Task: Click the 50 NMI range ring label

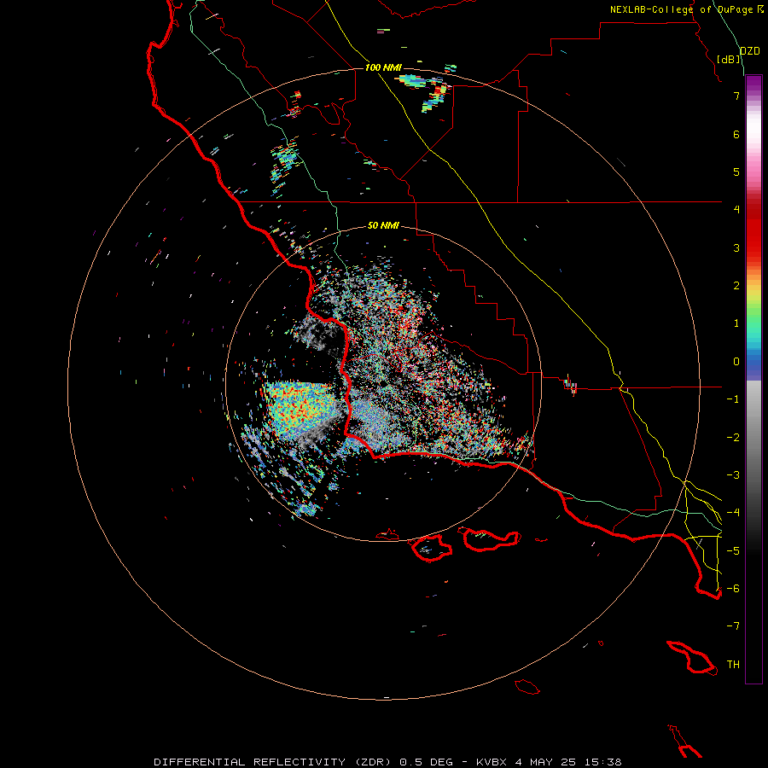Action: pos(383,225)
